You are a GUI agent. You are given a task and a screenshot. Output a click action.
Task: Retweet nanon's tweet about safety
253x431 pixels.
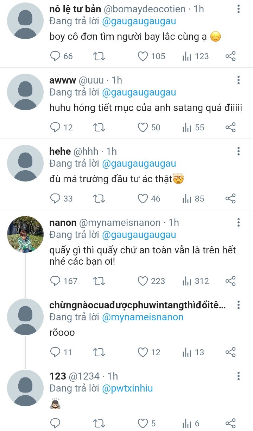click(x=99, y=281)
